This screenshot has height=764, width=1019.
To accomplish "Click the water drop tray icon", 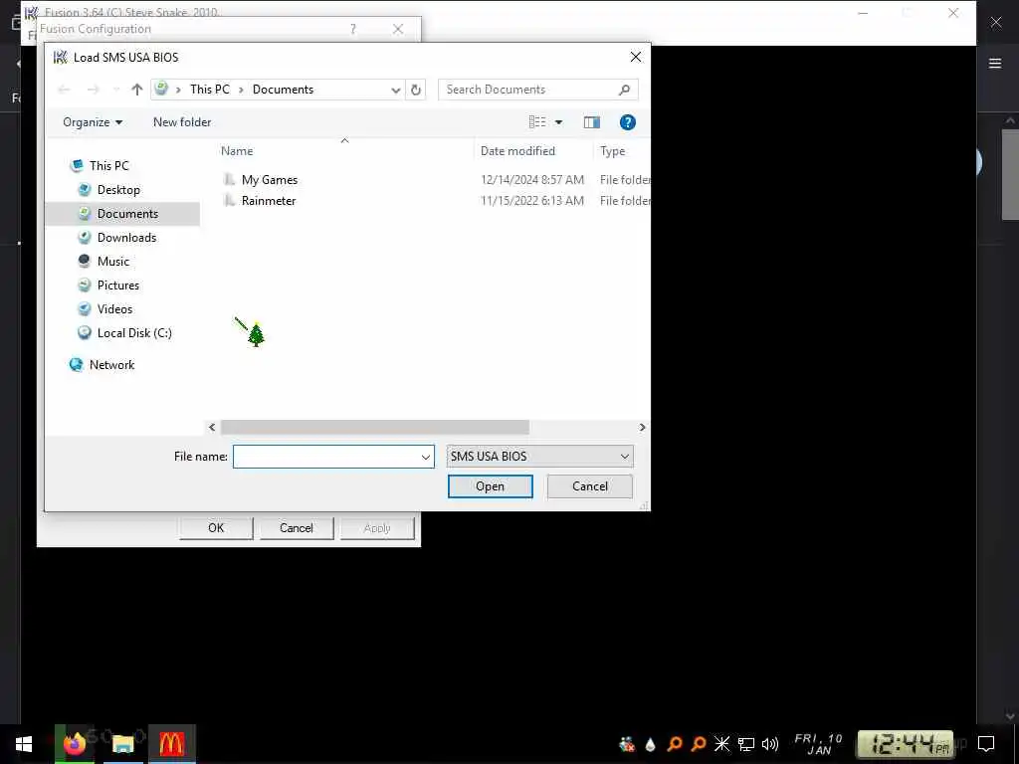I will (650, 744).
